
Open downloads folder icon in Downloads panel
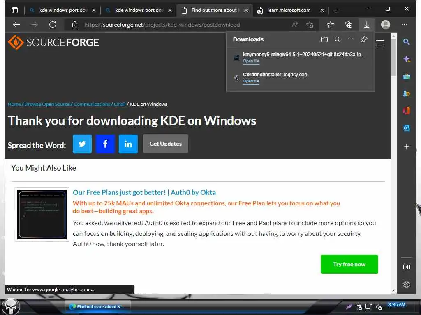click(324, 39)
